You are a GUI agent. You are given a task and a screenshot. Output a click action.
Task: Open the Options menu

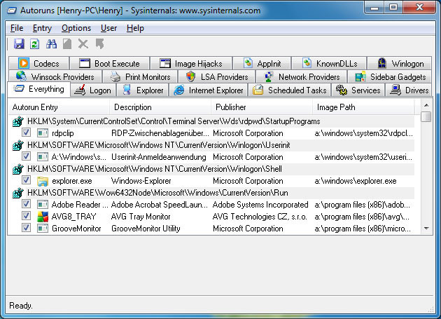tap(76, 28)
